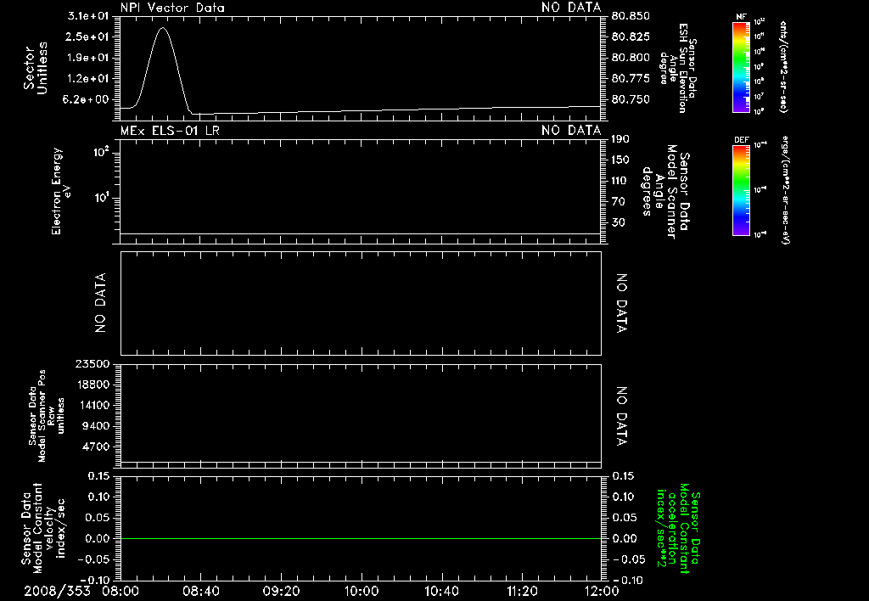
Task: Click 'Model Scanner Pos Raw' axis label
Action: (x=47, y=416)
